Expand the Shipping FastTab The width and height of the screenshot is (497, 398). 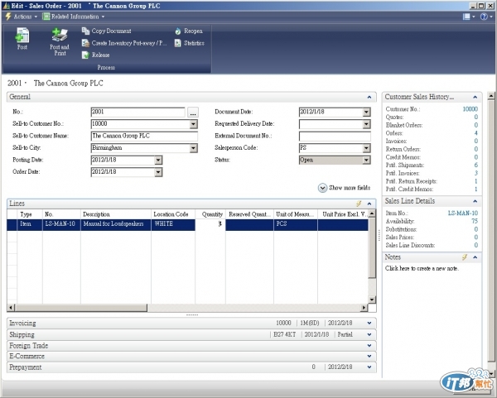tap(369, 334)
